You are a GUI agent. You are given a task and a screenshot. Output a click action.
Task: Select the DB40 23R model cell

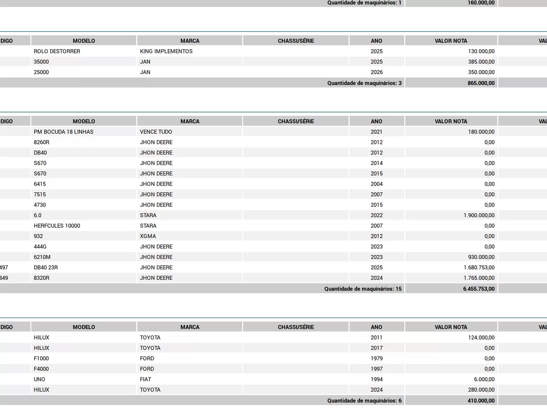pyautogui.click(x=84, y=268)
